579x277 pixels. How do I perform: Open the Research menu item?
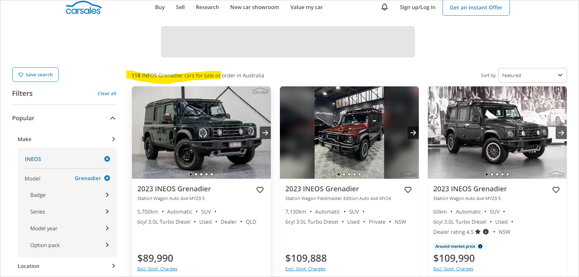pyautogui.click(x=207, y=7)
